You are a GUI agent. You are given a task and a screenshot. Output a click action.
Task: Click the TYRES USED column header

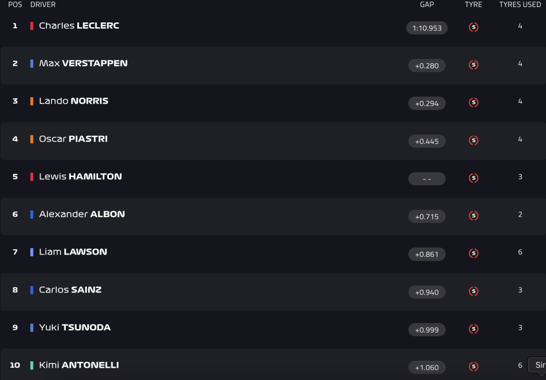pyautogui.click(x=520, y=4)
